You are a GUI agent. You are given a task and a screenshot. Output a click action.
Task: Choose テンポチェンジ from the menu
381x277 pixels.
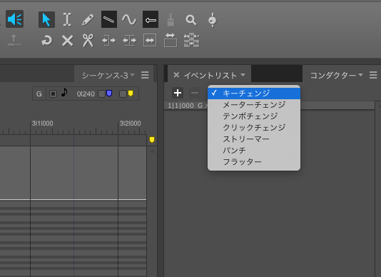point(254,116)
